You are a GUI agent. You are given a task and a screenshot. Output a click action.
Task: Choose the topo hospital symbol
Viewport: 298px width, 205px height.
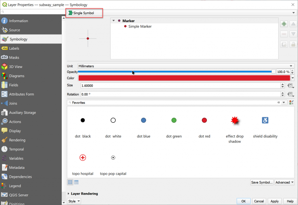coord(83,158)
